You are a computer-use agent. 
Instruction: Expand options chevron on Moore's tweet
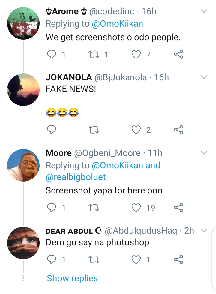204,153
